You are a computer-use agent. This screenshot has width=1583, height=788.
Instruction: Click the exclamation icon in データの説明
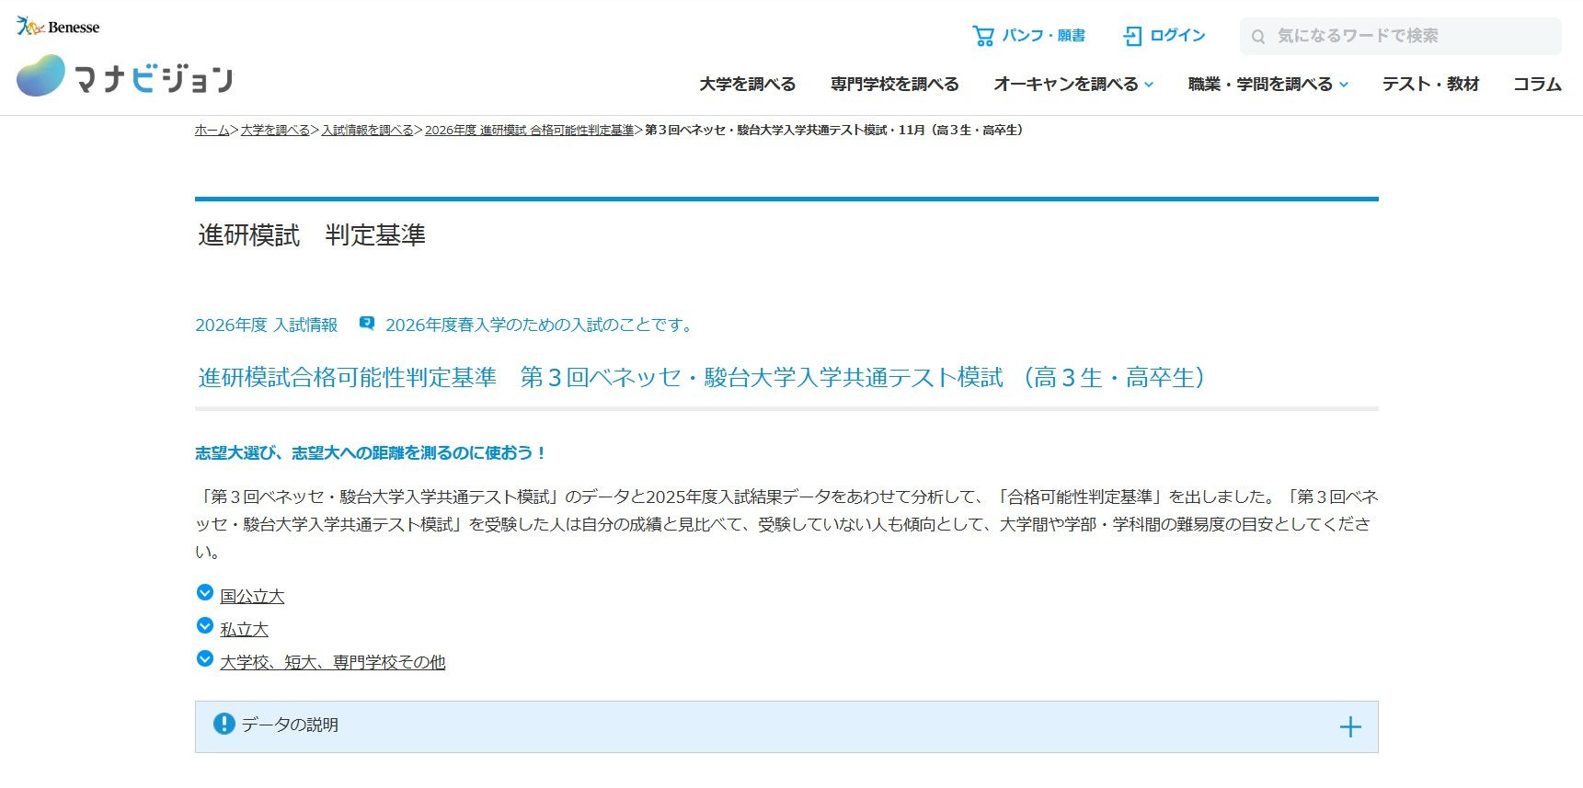coord(224,724)
